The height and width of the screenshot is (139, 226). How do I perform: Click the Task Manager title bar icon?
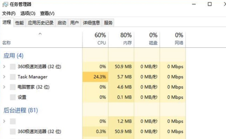(5, 4)
